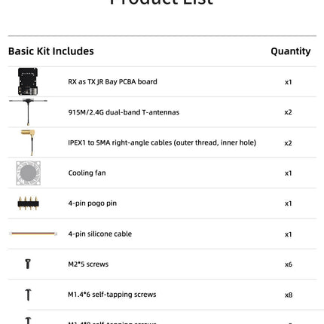Click the RX as TX PCBA board image

point(28,81)
